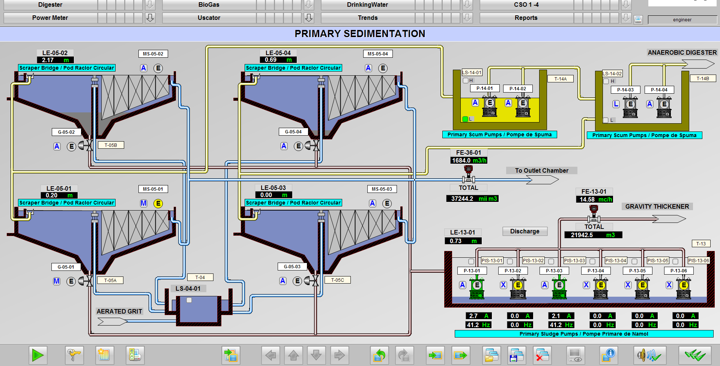Click the engineer user field

682,20
